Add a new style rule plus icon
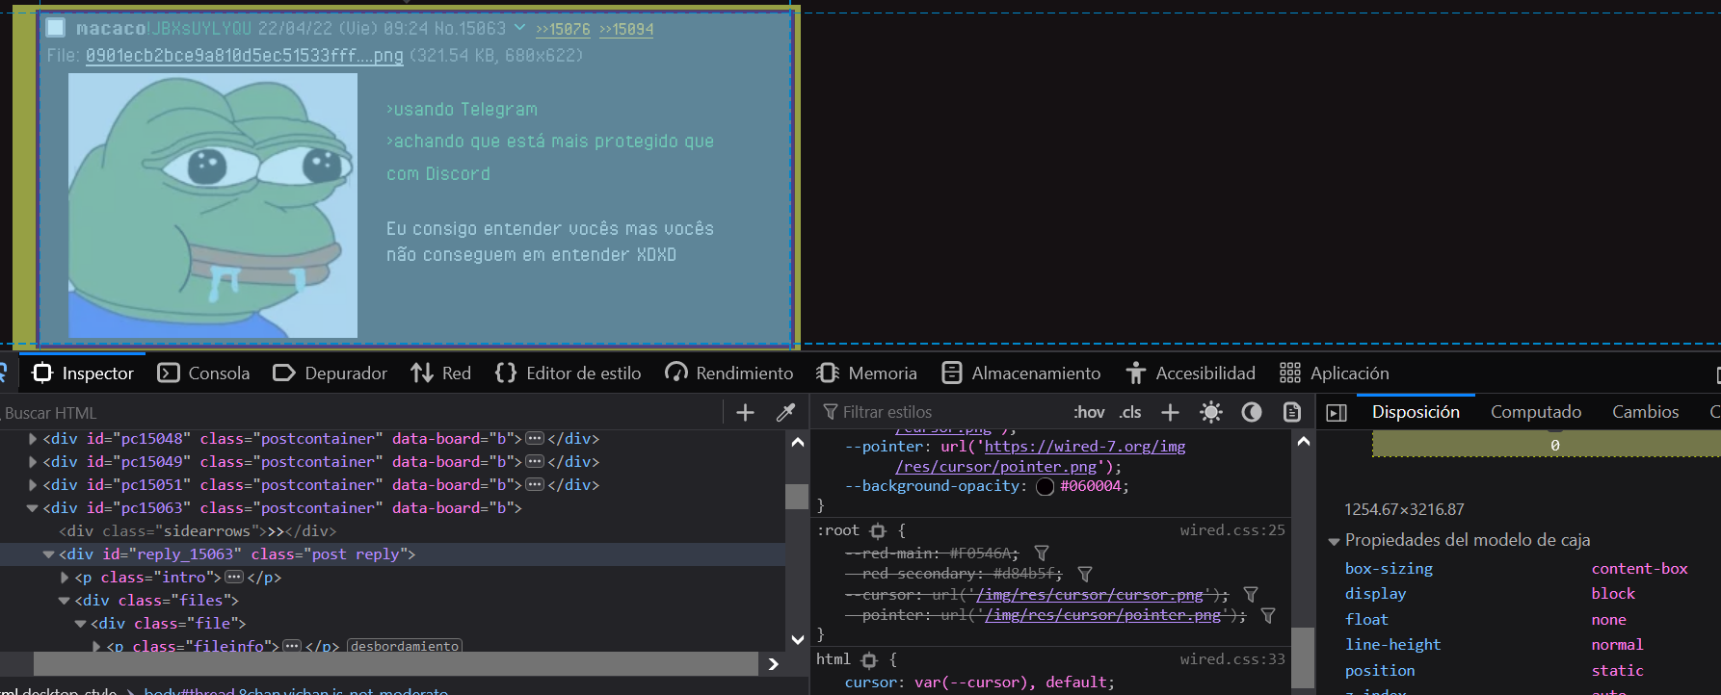 pos(1170,412)
